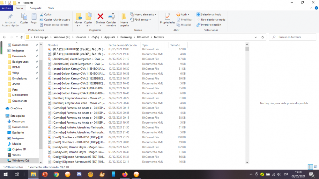319x179 pixels.
Task: Open the Abrir dropdown
Action: pos(183,14)
